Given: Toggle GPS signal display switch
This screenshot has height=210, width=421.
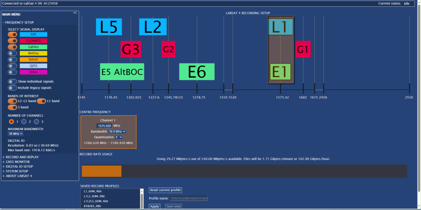Looking at the screenshot, I should click(x=12, y=34).
